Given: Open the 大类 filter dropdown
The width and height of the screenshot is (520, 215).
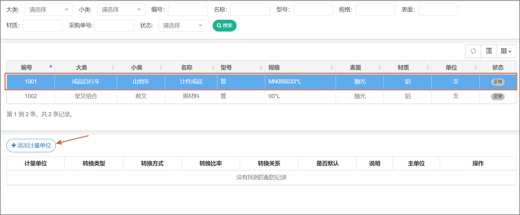Looking at the screenshot, I should tap(48, 10).
